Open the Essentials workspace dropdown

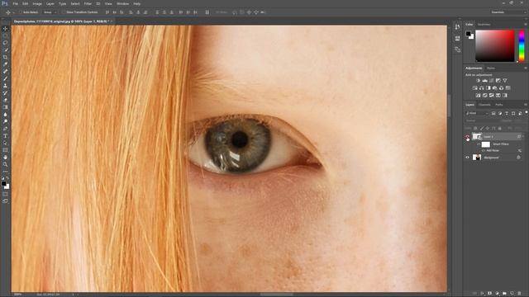click(508, 12)
